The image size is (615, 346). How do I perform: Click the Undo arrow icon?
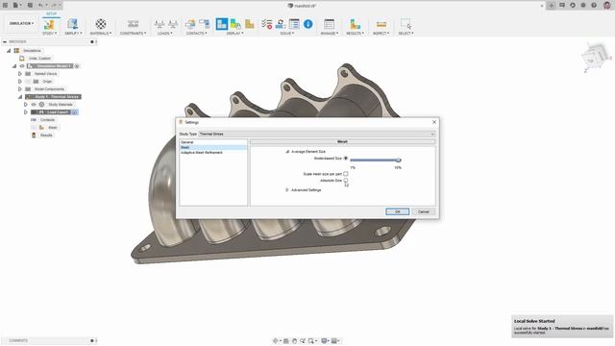[x=40, y=6]
